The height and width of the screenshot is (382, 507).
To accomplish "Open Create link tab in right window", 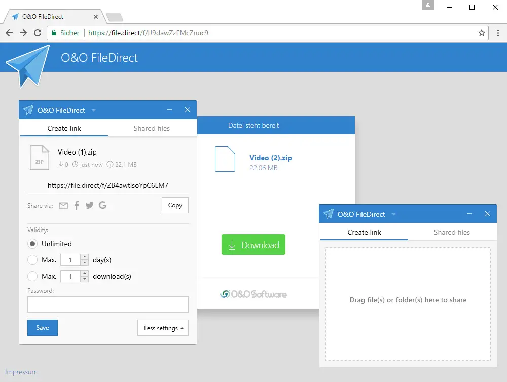I will click(x=364, y=232).
